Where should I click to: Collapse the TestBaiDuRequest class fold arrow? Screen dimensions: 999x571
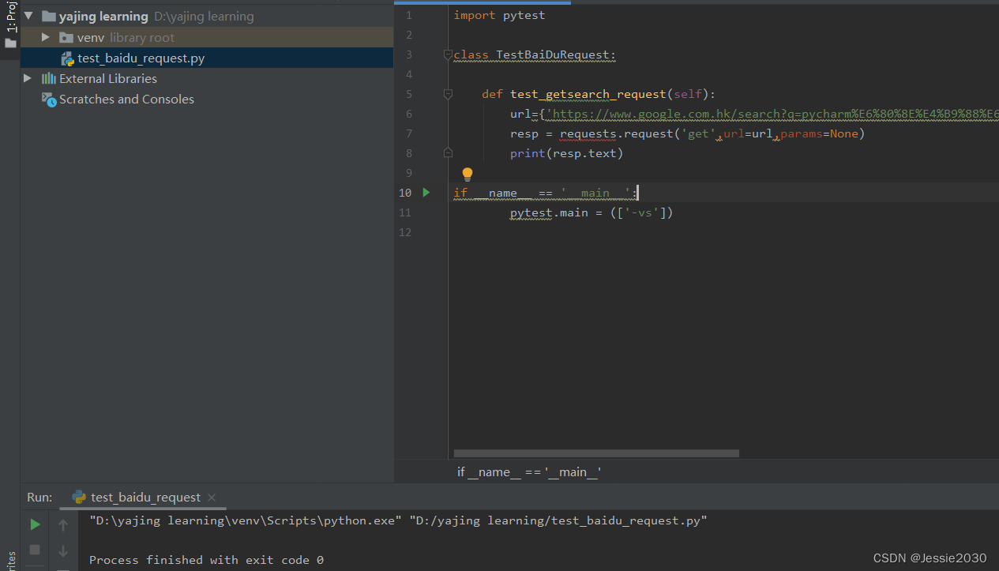tap(448, 54)
